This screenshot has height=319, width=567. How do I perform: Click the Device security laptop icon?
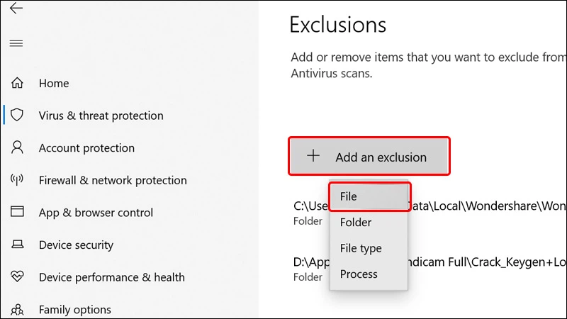17,245
